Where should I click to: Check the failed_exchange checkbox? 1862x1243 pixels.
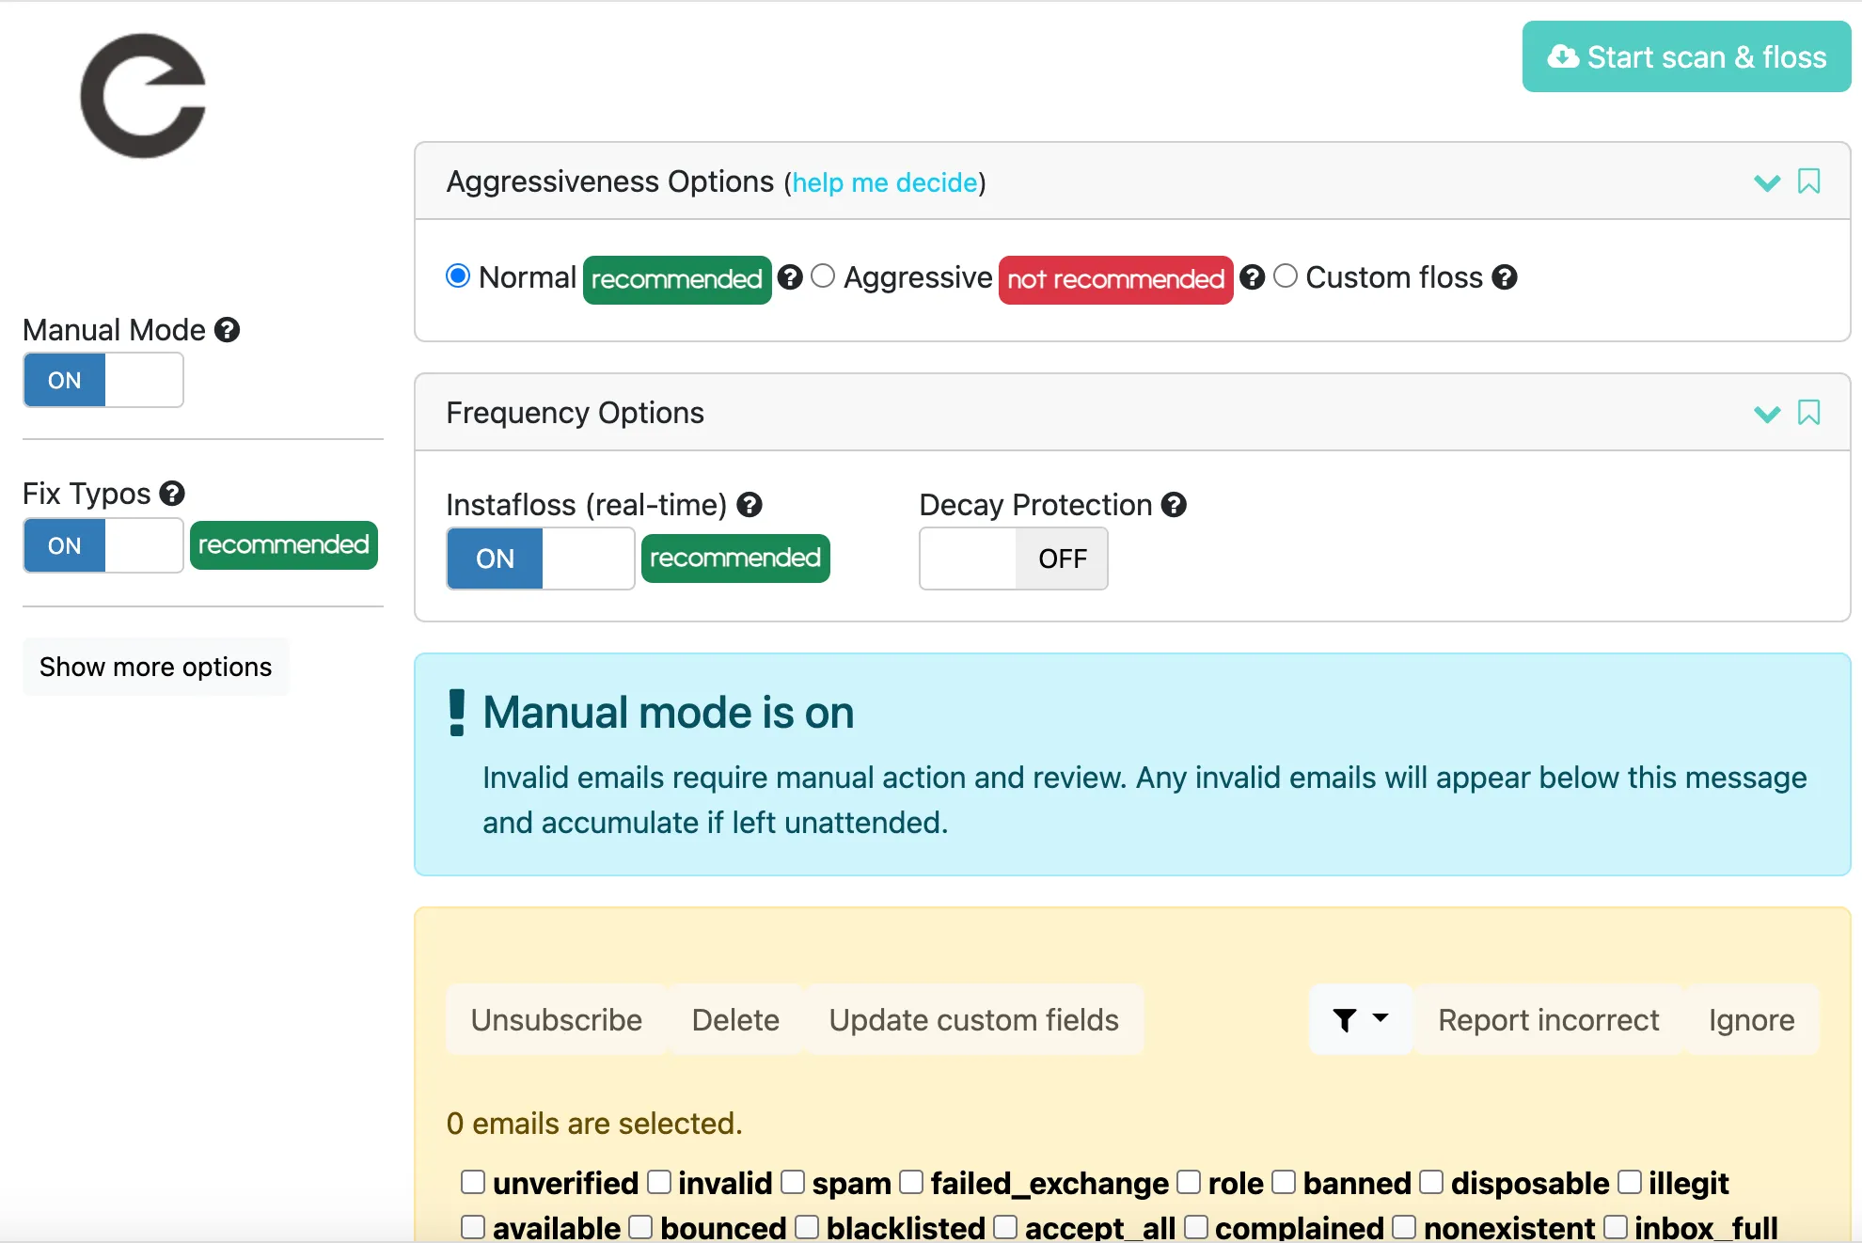pos(911,1182)
